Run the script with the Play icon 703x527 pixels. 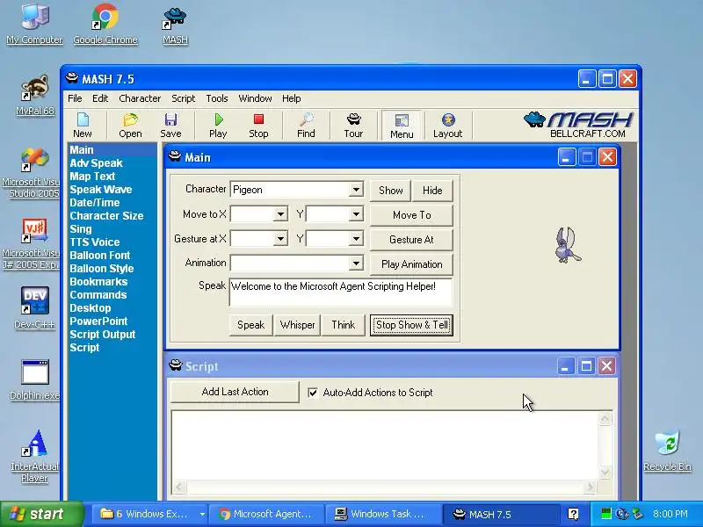tap(218, 126)
